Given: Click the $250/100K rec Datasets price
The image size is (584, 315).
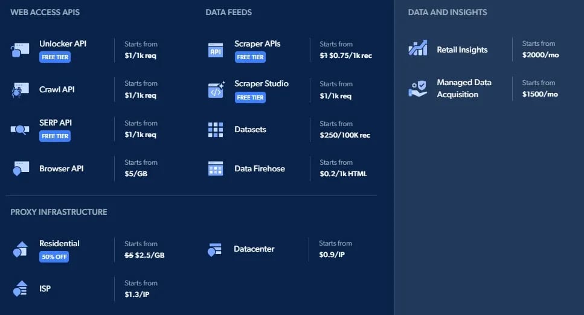Looking at the screenshot, I should [x=345, y=135].
